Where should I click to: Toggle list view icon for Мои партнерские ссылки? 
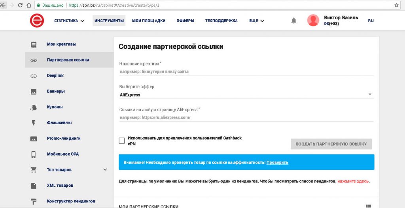coord(369,206)
